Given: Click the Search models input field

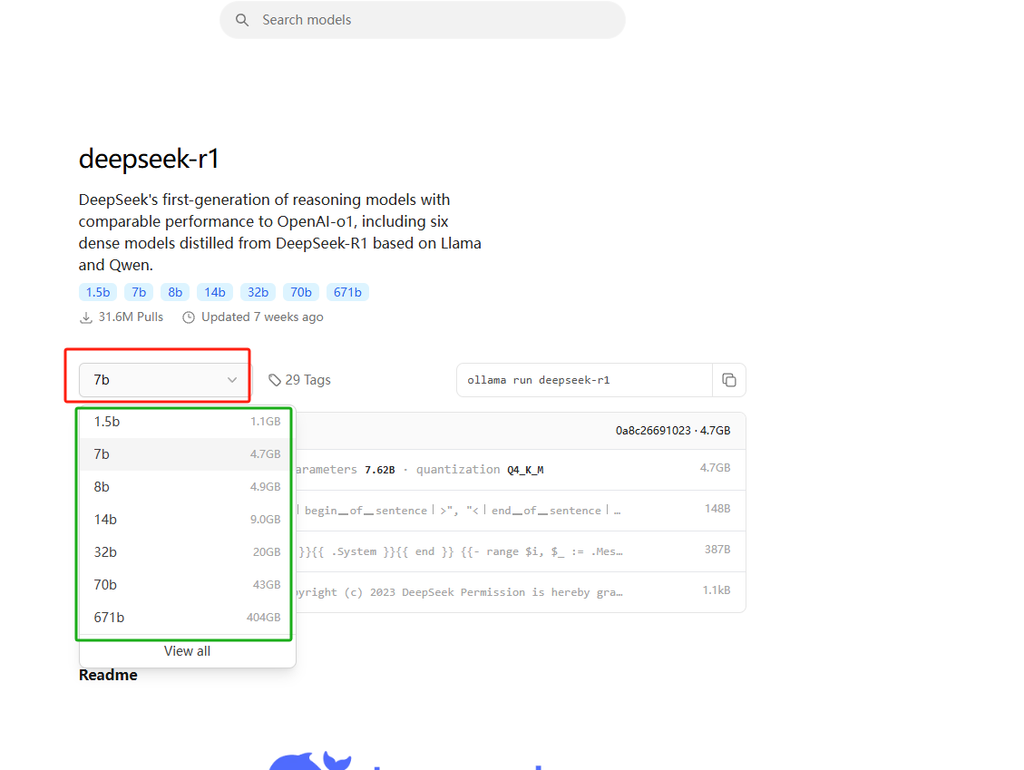Looking at the screenshot, I should 423,20.
